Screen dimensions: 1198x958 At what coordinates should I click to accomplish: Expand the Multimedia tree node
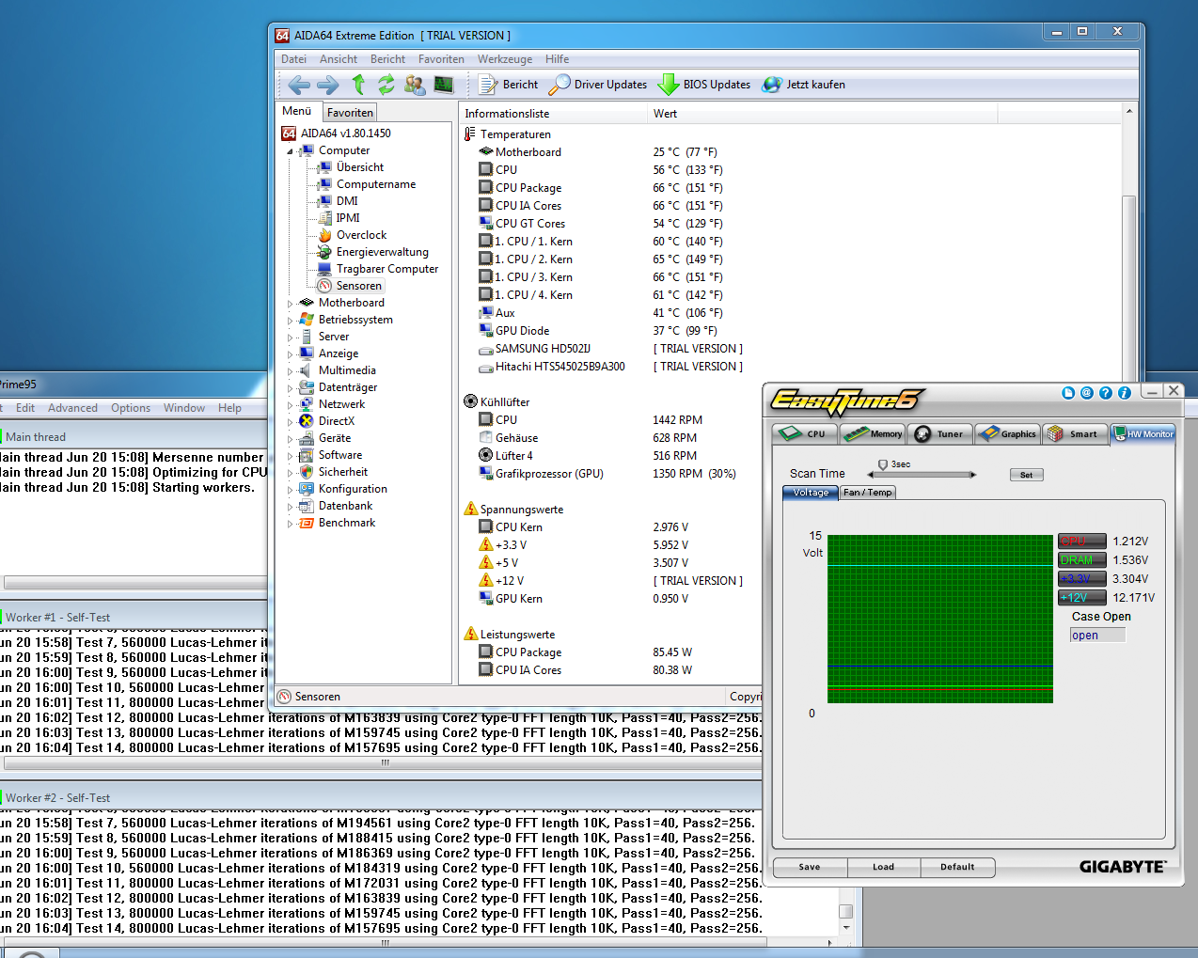pos(290,371)
